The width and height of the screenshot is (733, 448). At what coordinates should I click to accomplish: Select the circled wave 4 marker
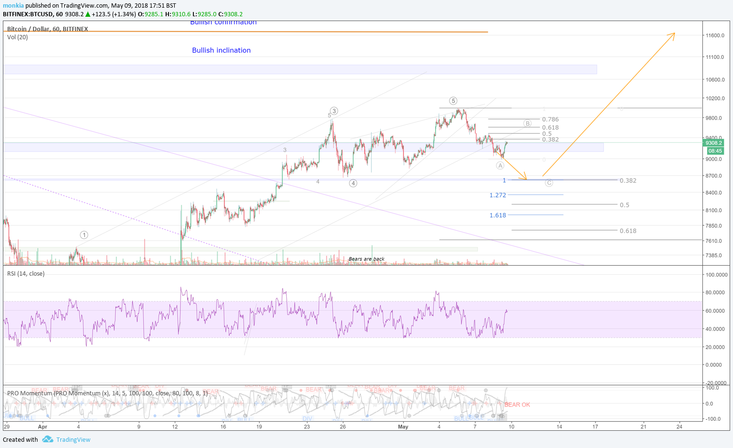pos(353,183)
